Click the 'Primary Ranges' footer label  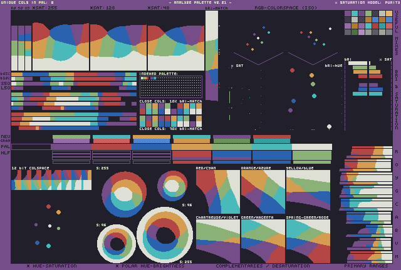click(366, 266)
